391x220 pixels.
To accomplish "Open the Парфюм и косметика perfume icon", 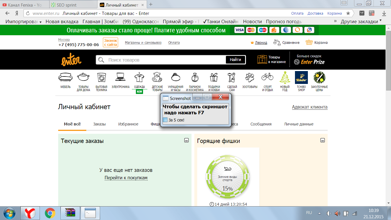I will click(195, 77).
